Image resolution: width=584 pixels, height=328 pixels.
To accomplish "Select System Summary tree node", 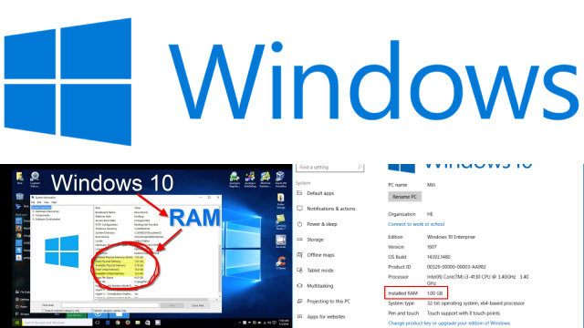I will pyautogui.click(x=41, y=208).
